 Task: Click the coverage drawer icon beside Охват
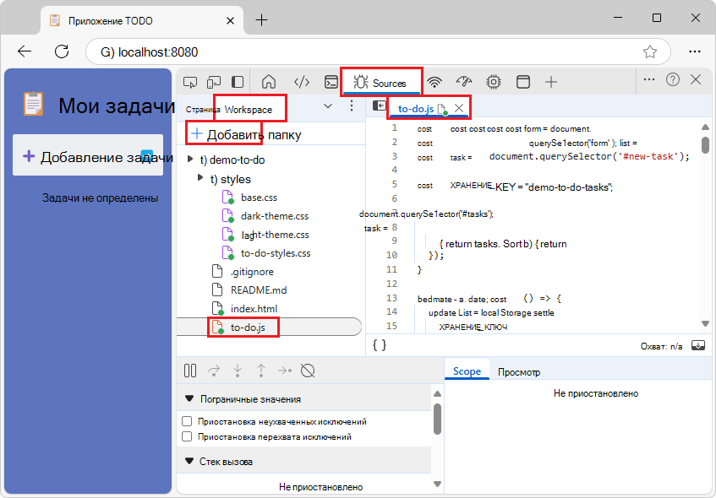(x=698, y=345)
